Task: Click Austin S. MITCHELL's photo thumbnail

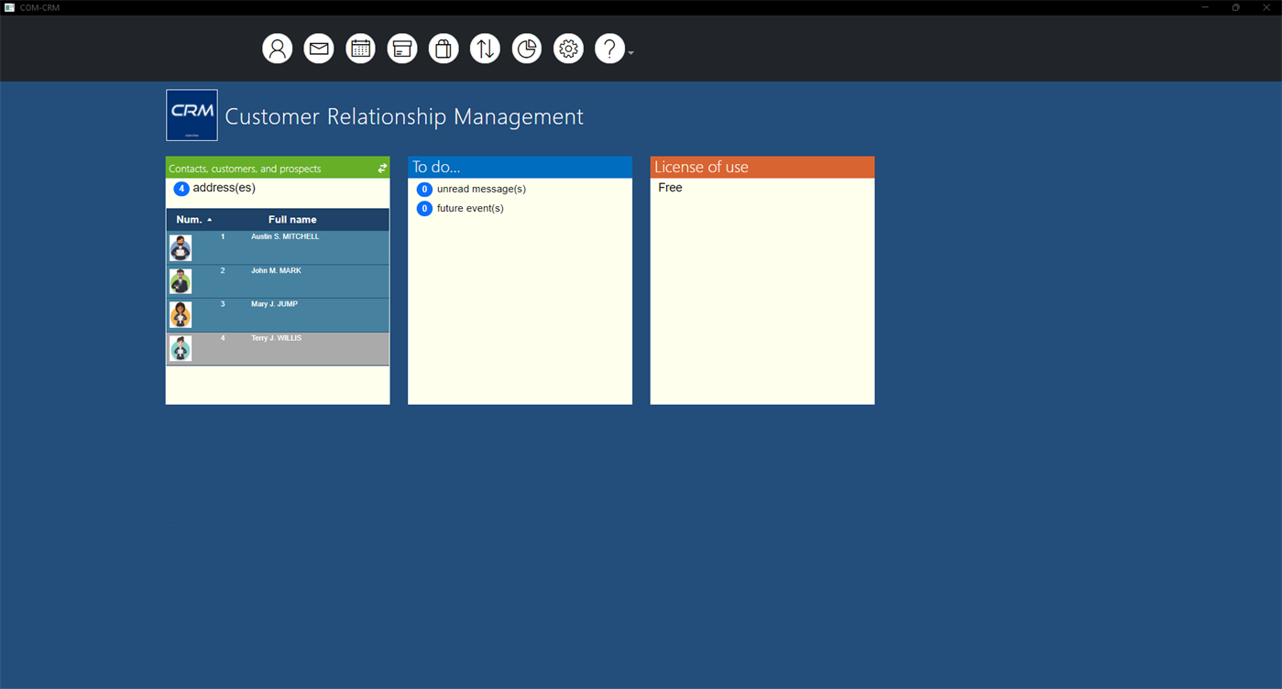Action: coord(180,246)
